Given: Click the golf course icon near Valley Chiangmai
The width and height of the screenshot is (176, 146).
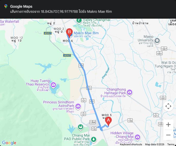Looking at the screenshot, I should (x=79, y=21).
